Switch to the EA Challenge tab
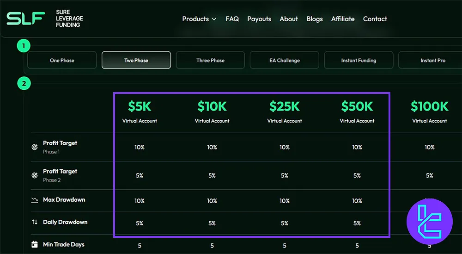Viewport: 462px width, 254px height. coord(284,60)
